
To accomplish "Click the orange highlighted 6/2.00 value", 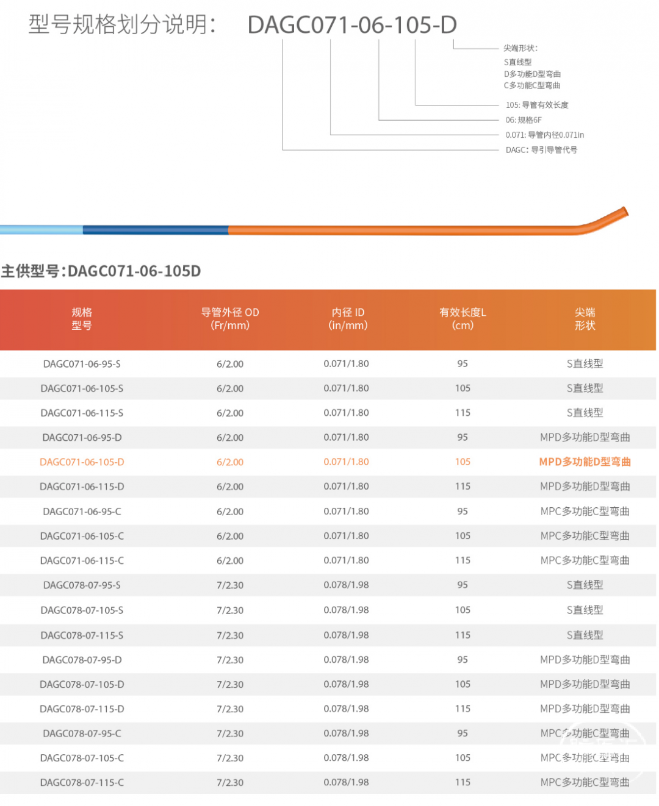I will [x=230, y=462].
